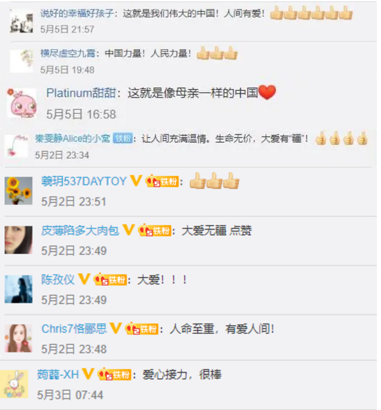
Task: Click the V verified icon next to 陈孜仪
Action: [x=85, y=279]
